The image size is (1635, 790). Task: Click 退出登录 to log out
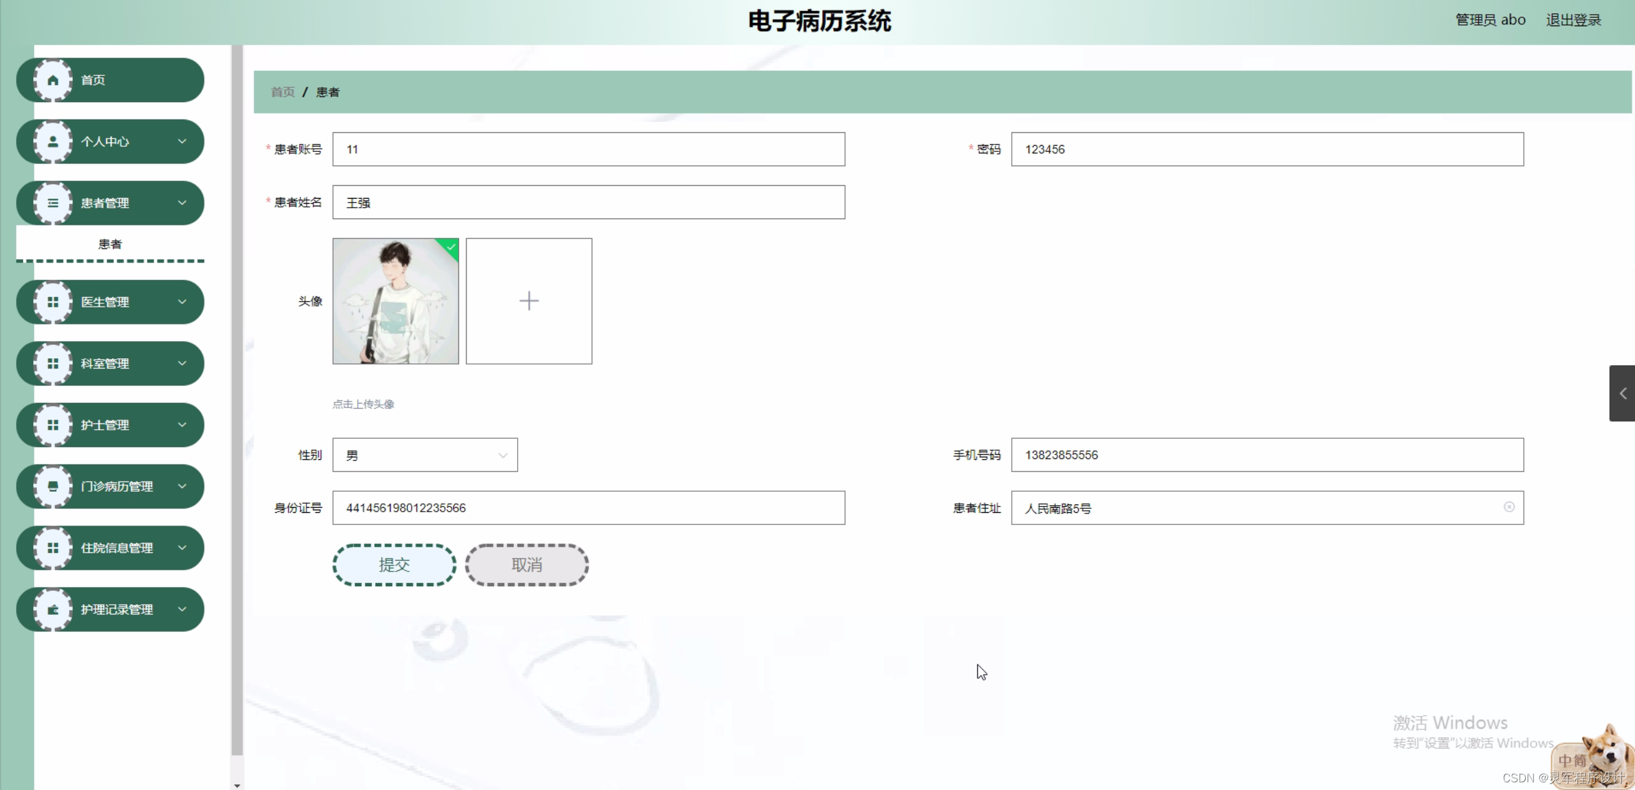1573,20
